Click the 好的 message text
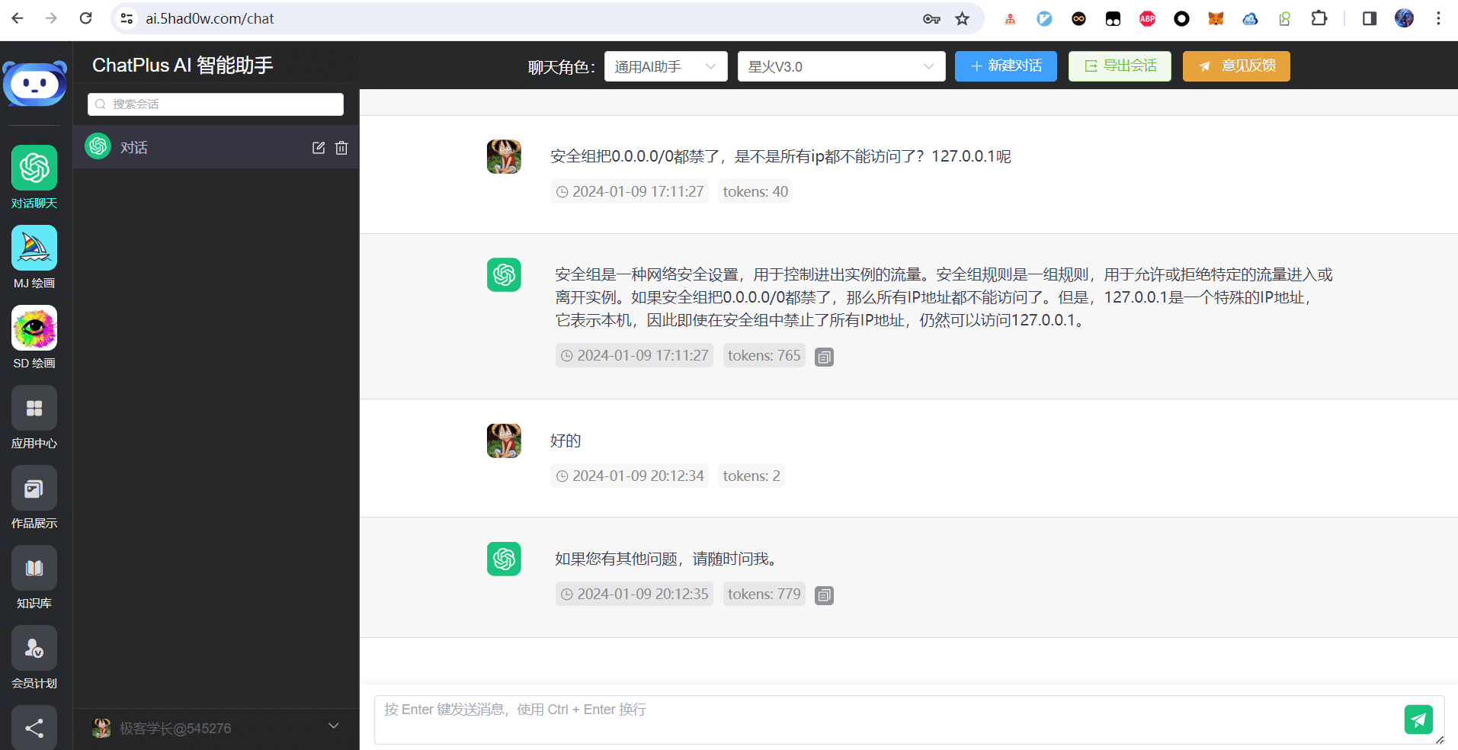 pyautogui.click(x=566, y=441)
